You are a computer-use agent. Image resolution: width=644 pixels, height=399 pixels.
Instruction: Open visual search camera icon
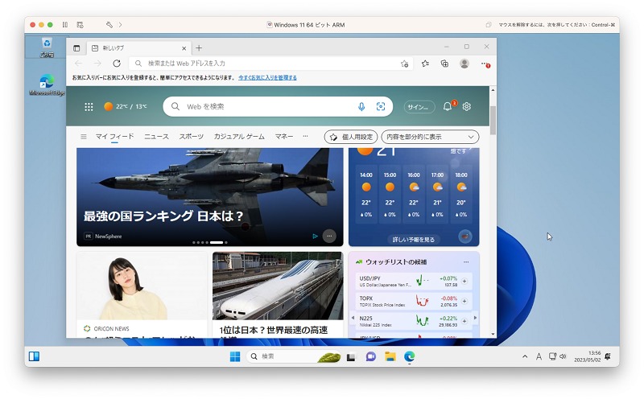(x=381, y=107)
